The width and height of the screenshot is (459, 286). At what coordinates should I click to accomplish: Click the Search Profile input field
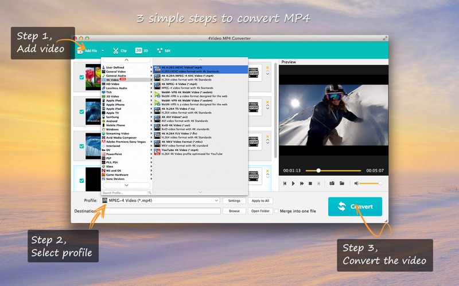coord(125,193)
